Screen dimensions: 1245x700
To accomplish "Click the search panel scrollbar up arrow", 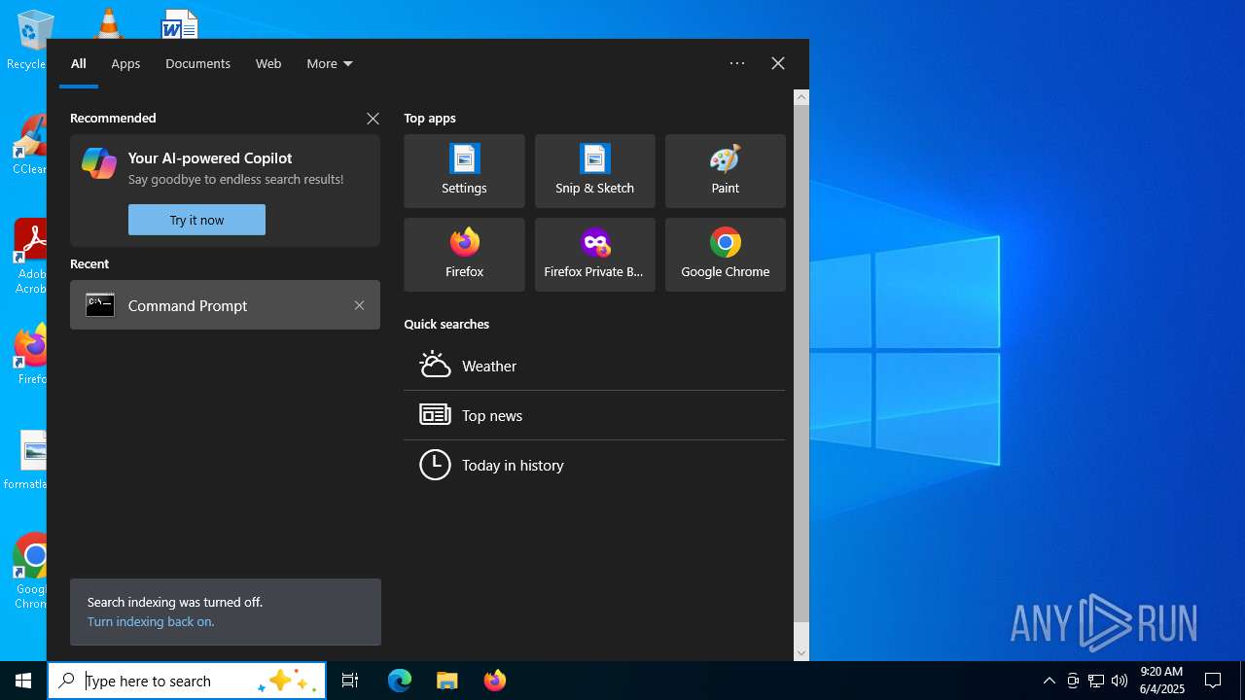I will point(801,97).
